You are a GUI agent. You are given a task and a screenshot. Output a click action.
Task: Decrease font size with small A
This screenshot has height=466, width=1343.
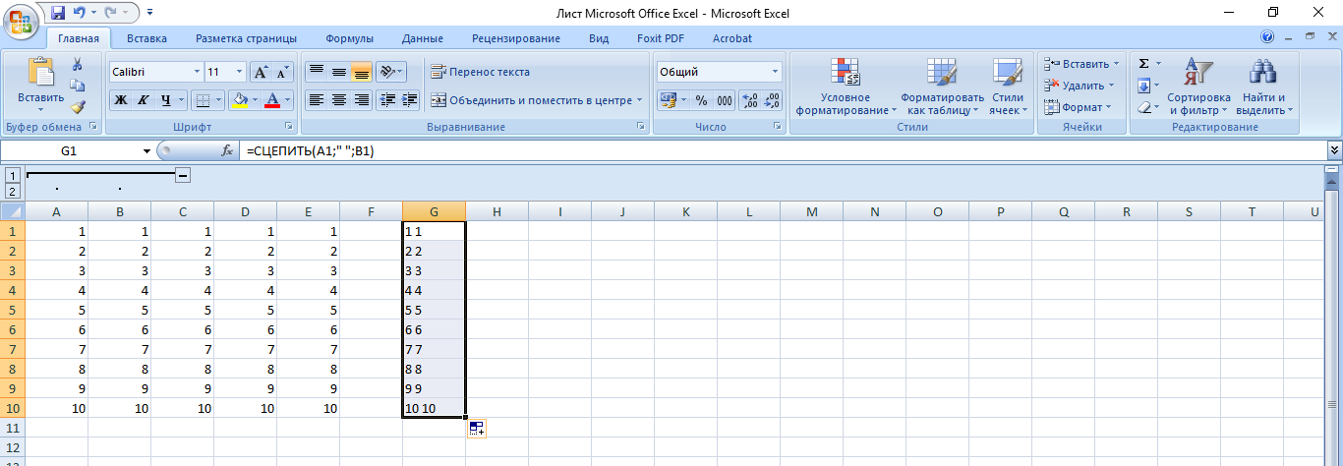click(x=282, y=72)
